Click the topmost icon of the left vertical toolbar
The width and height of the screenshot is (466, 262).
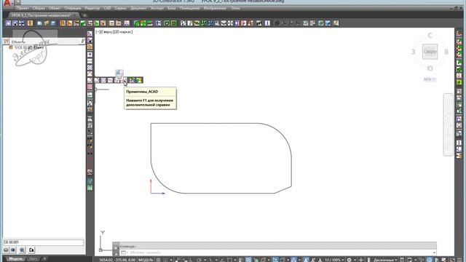click(90, 33)
